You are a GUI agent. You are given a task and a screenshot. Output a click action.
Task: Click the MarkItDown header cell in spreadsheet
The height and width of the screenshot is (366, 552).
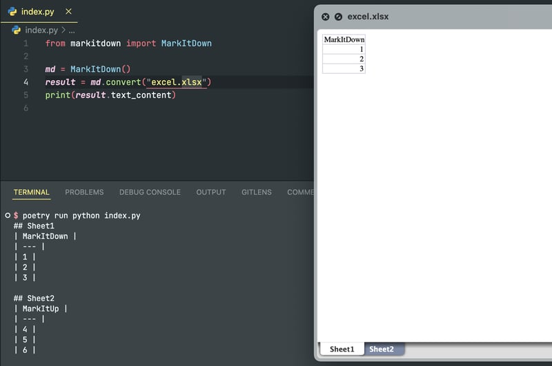tap(344, 39)
